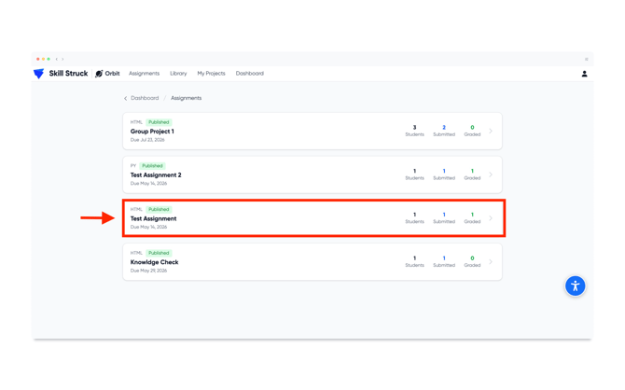Open the accessibility widget button
The height and width of the screenshot is (390, 625).
click(575, 286)
